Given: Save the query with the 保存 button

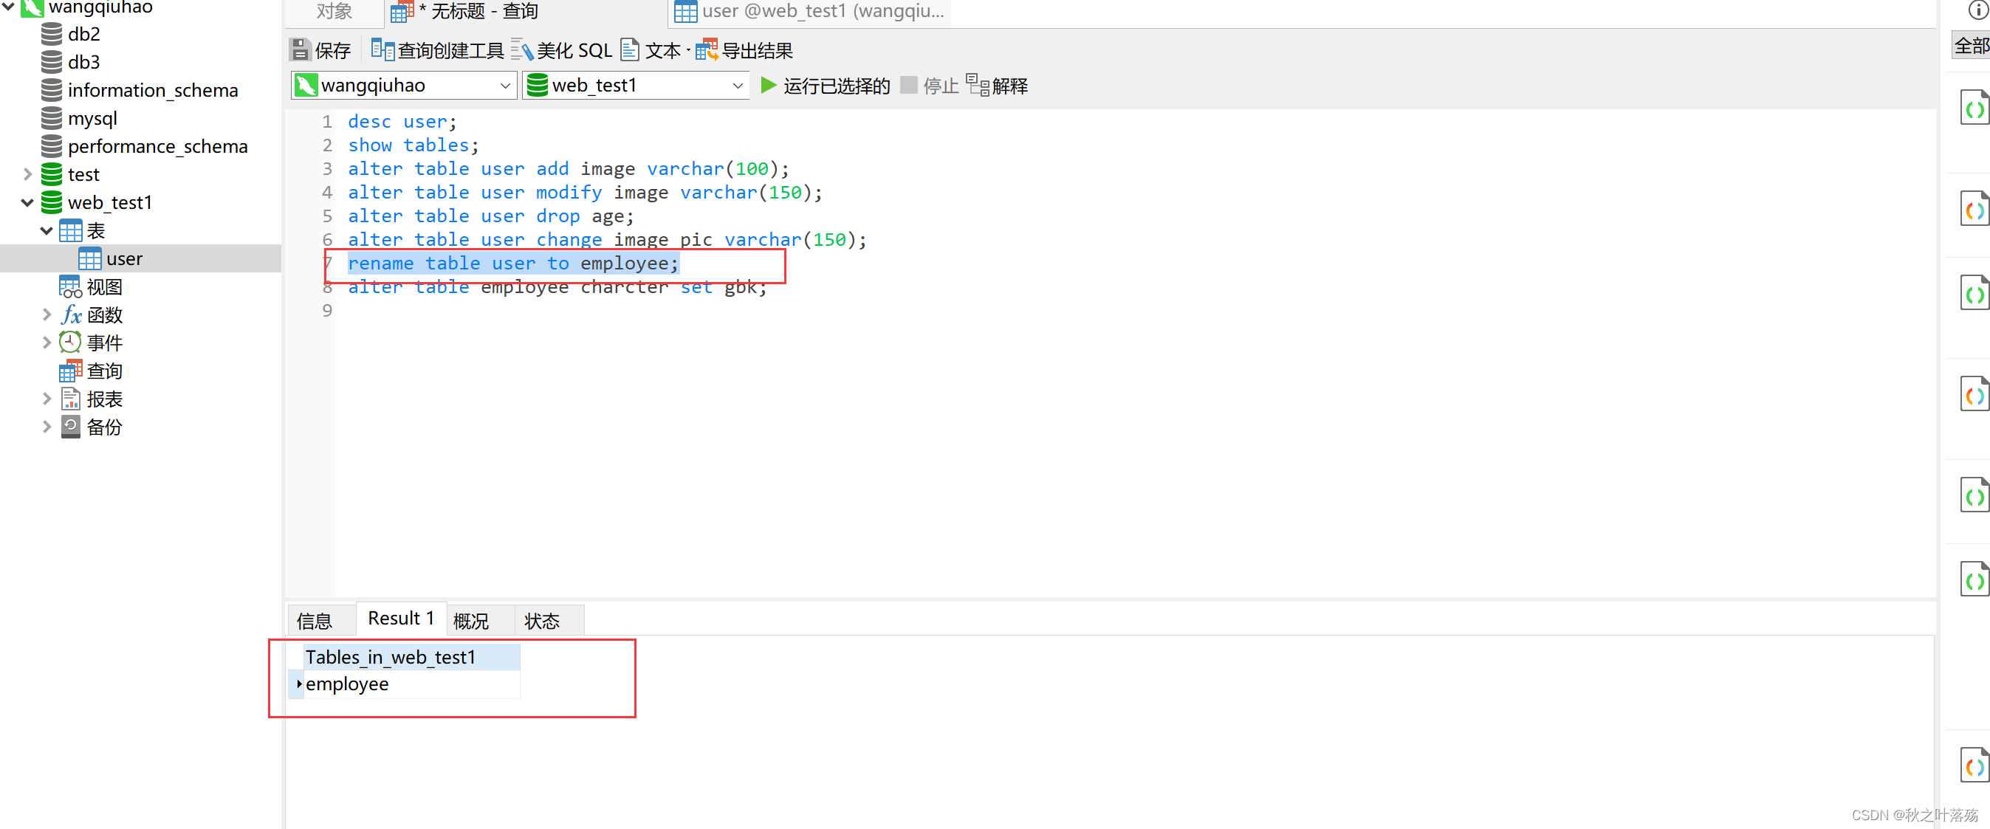Looking at the screenshot, I should 320,51.
